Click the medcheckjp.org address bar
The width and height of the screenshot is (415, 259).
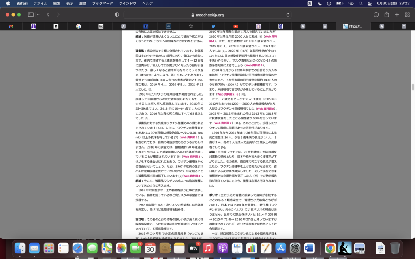coord(207,15)
